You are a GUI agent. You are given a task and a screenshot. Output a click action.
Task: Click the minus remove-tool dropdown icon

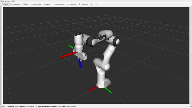pos(97,4)
